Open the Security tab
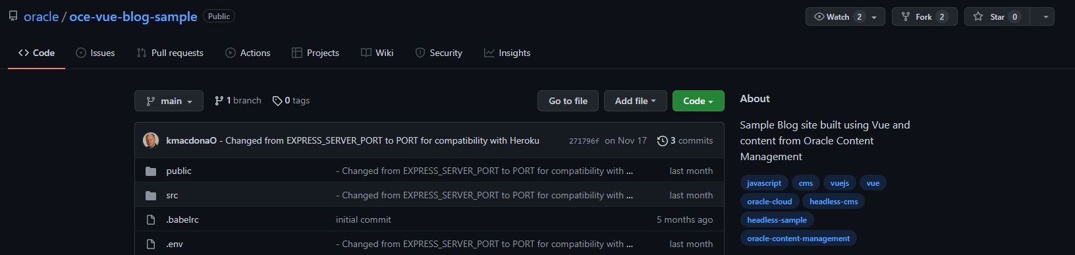The width and height of the screenshot is (1075, 255). 439,53
